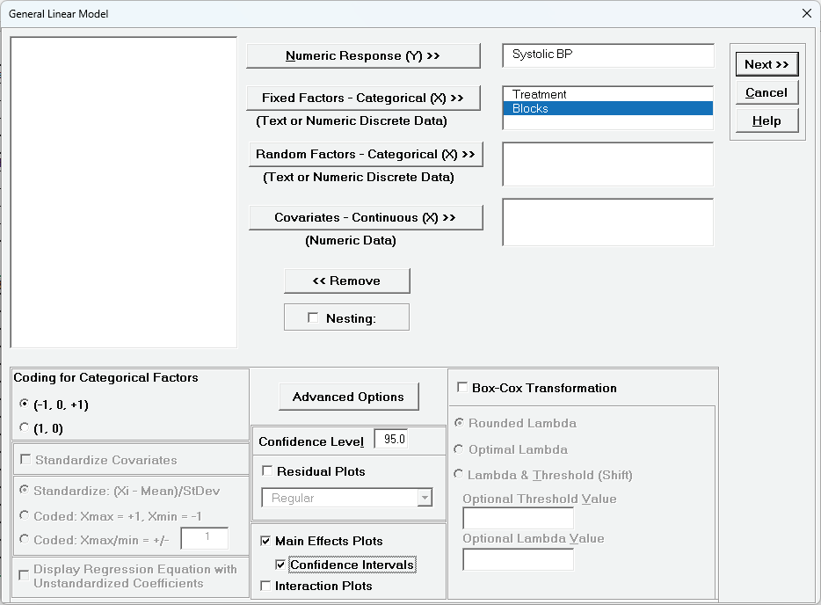Click Fixed Factors - Categorical (X) >> button
Image resolution: width=821 pixels, height=605 pixels.
pyautogui.click(x=363, y=98)
